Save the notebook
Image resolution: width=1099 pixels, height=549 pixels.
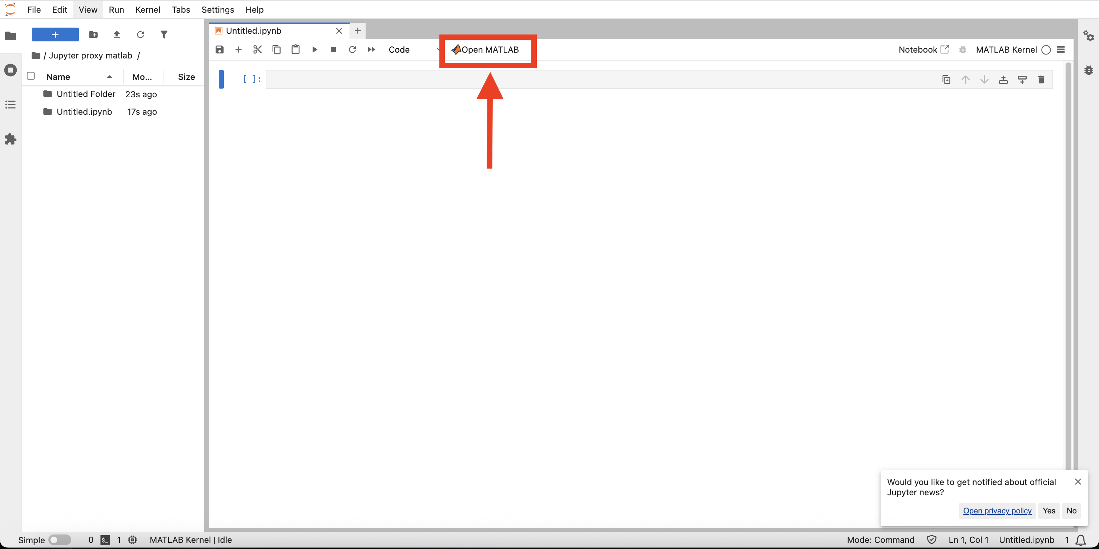tap(220, 49)
